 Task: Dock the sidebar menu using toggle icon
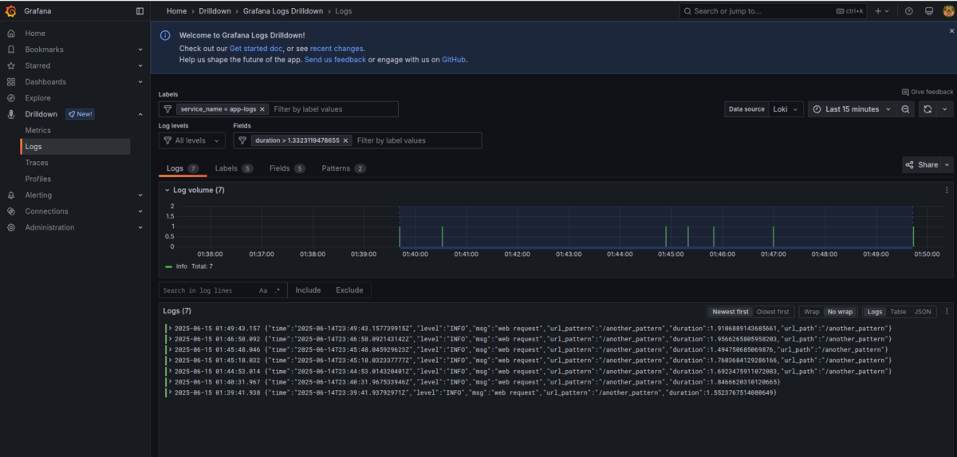(140, 11)
